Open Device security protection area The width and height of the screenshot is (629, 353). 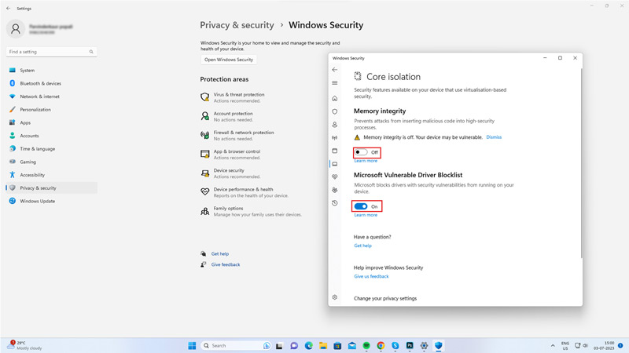pos(230,173)
